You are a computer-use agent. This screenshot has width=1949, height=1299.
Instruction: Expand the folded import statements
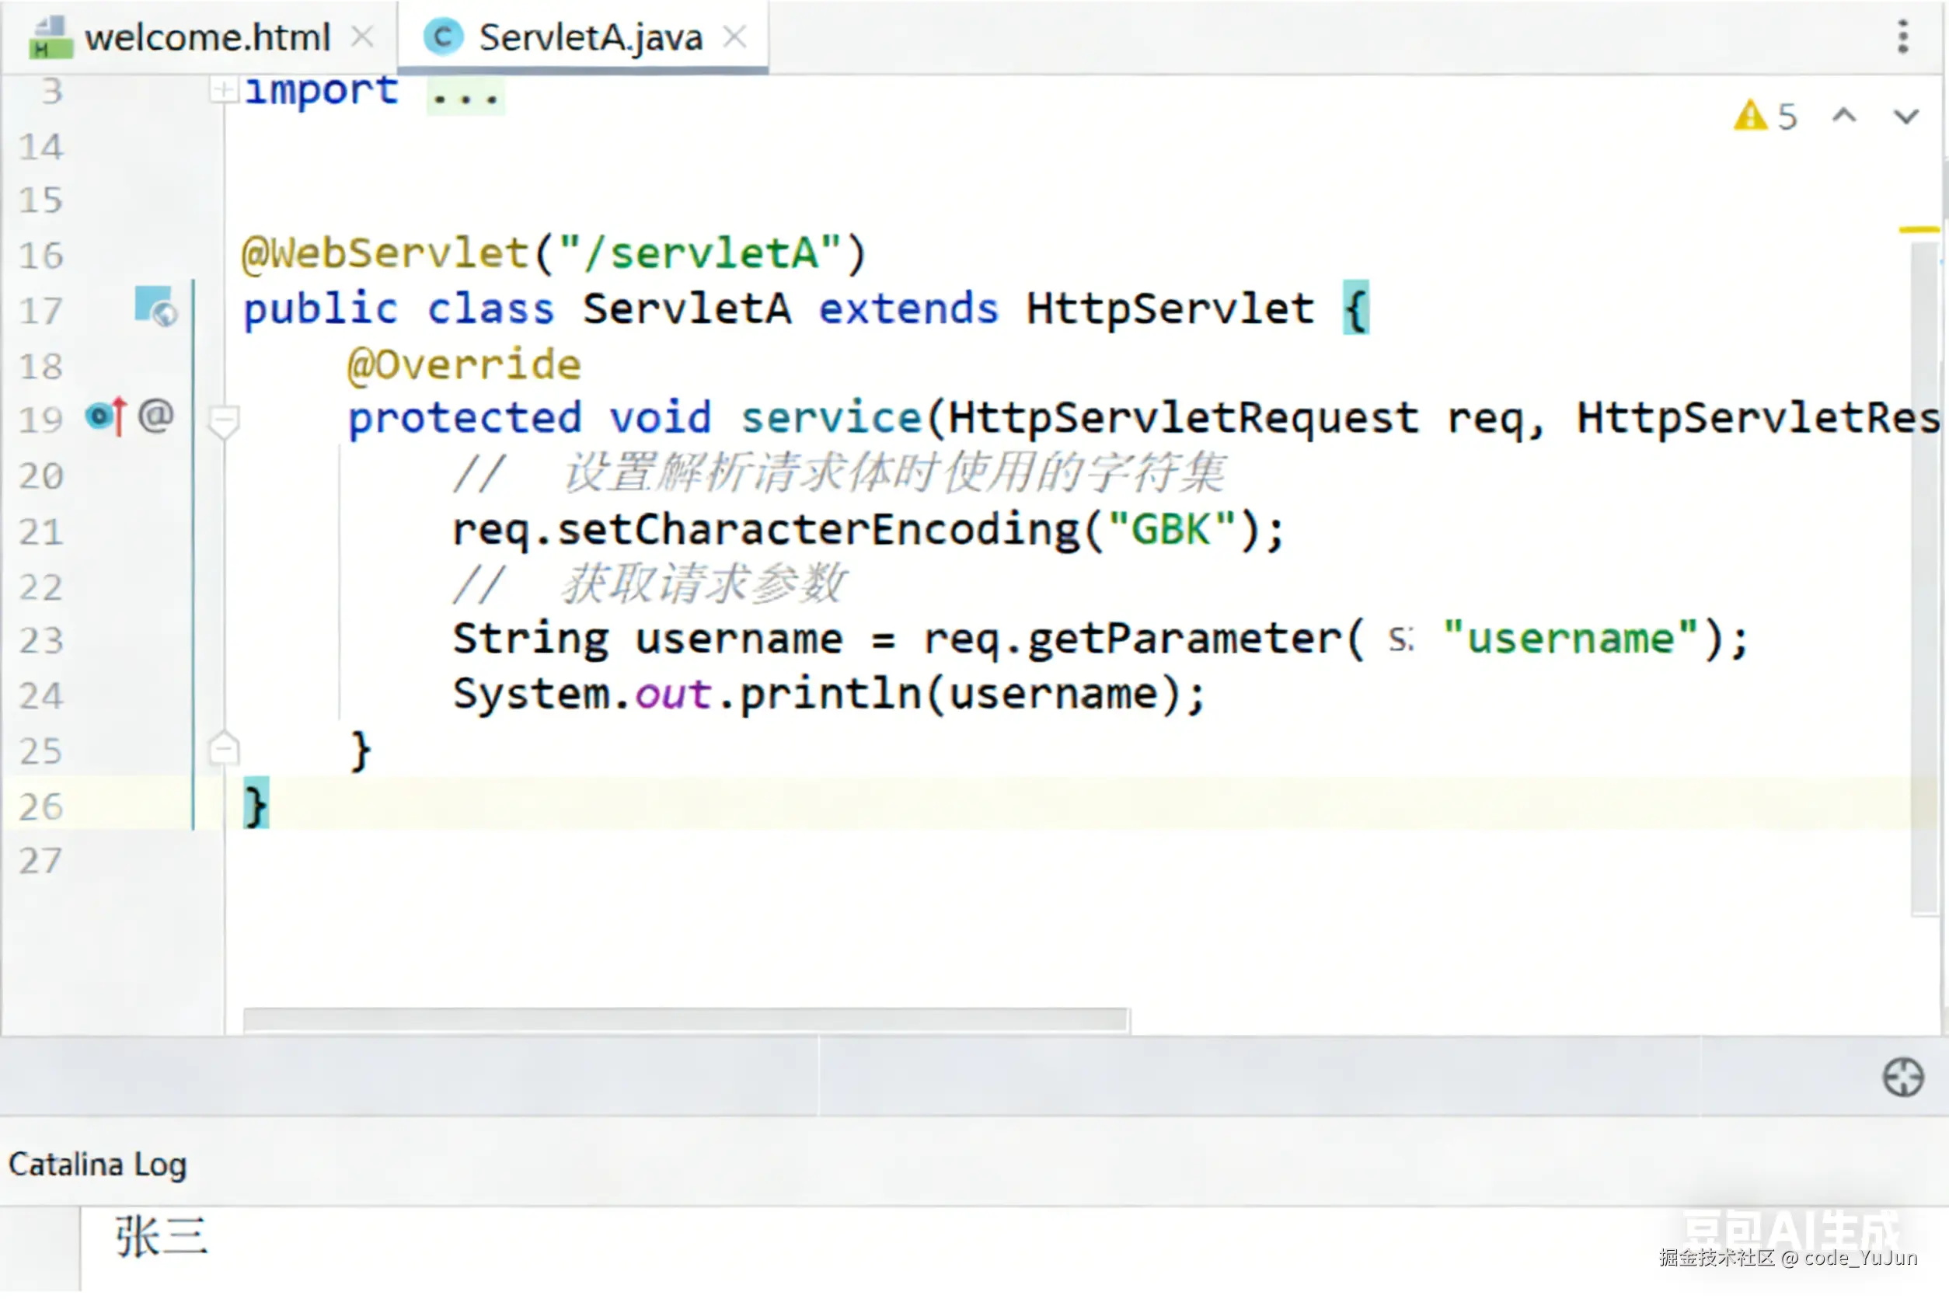pyautogui.click(x=222, y=89)
